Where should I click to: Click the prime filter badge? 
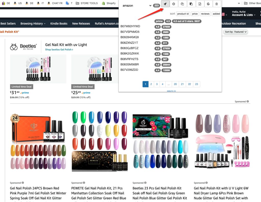click(159, 21)
